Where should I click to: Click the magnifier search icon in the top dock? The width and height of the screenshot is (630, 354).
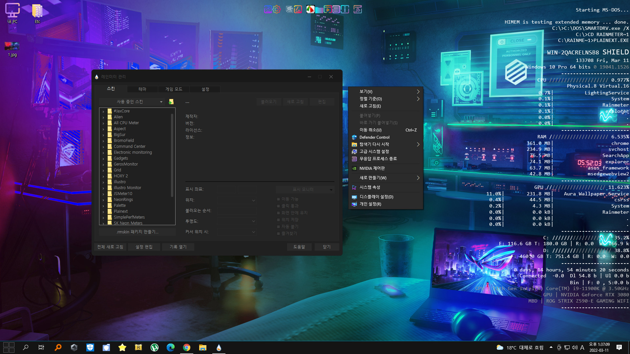(289, 9)
